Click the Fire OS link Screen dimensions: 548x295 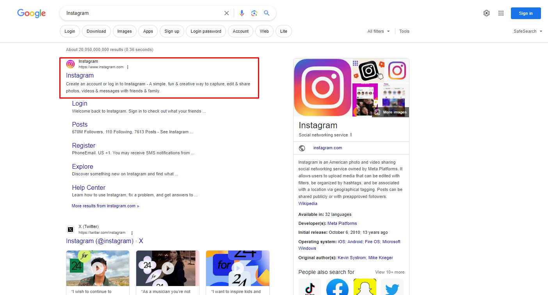pos(372,242)
